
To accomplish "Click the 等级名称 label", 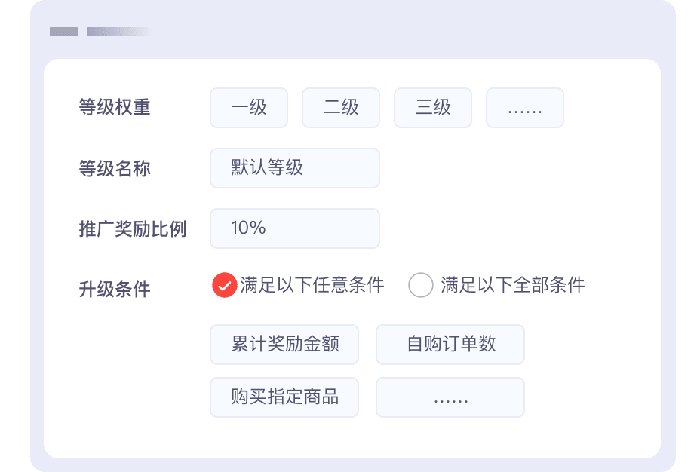I will click(115, 168).
